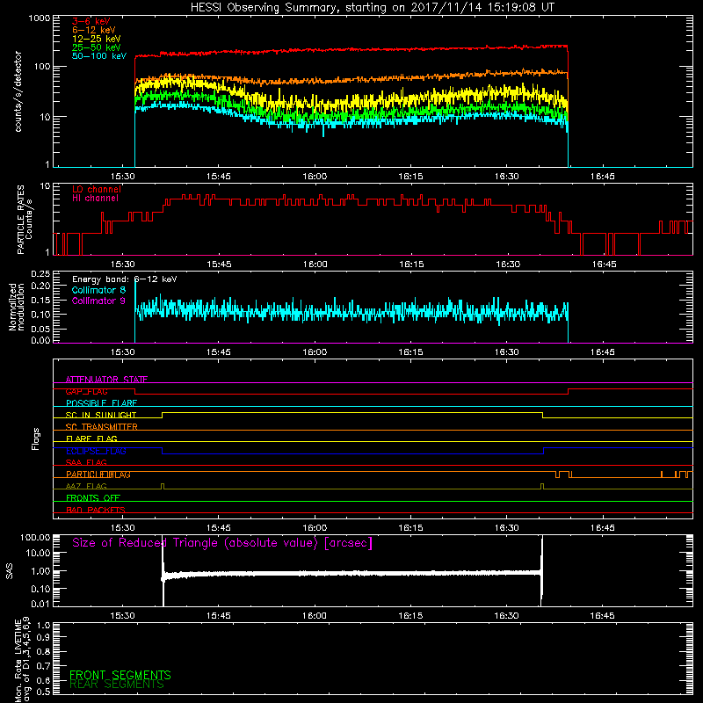Click the 'ATTENUATOR_STATE' flag label

tap(106, 380)
